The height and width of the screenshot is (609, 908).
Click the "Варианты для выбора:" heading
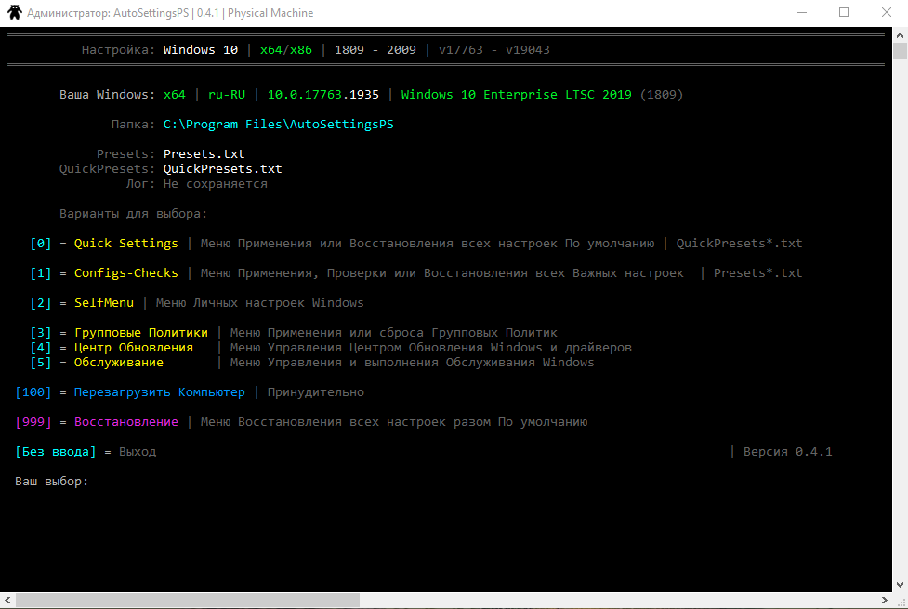pos(133,214)
